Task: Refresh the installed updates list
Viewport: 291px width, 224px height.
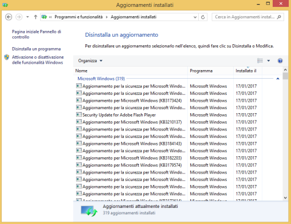Action: 203,17
